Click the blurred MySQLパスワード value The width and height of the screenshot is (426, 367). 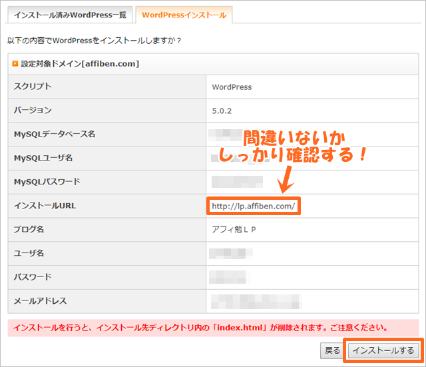(x=236, y=182)
